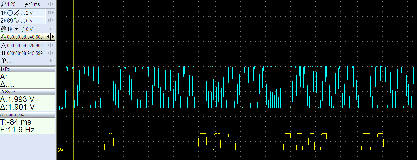Screen dimensions: 417x160
Task: Adjust the time scale arrows beside 5 ms
Action: click(x=50, y=4)
